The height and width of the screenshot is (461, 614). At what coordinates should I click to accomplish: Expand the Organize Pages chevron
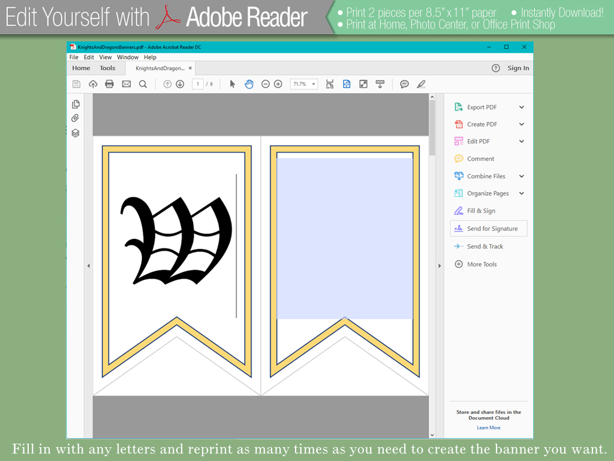(522, 193)
